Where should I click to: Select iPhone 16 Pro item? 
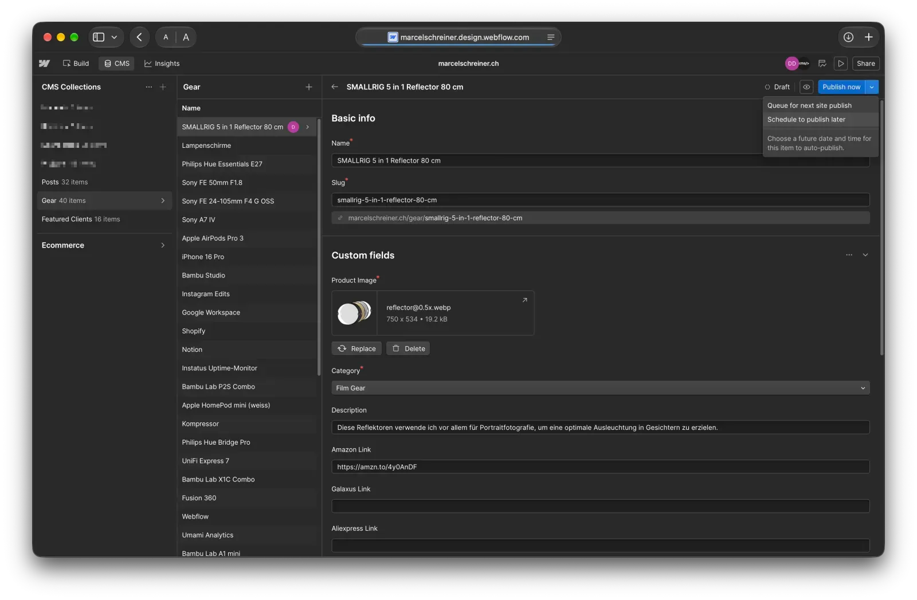(246, 257)
